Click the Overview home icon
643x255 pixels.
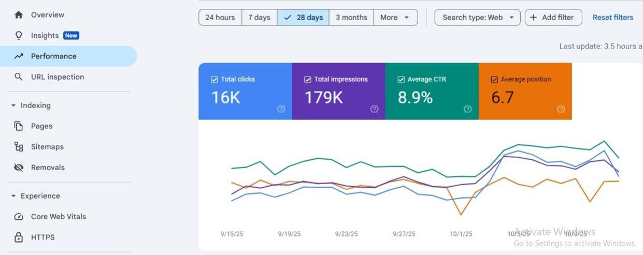click(x=19, y=15)
